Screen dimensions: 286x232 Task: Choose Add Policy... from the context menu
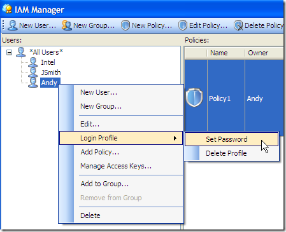point(121,152)
